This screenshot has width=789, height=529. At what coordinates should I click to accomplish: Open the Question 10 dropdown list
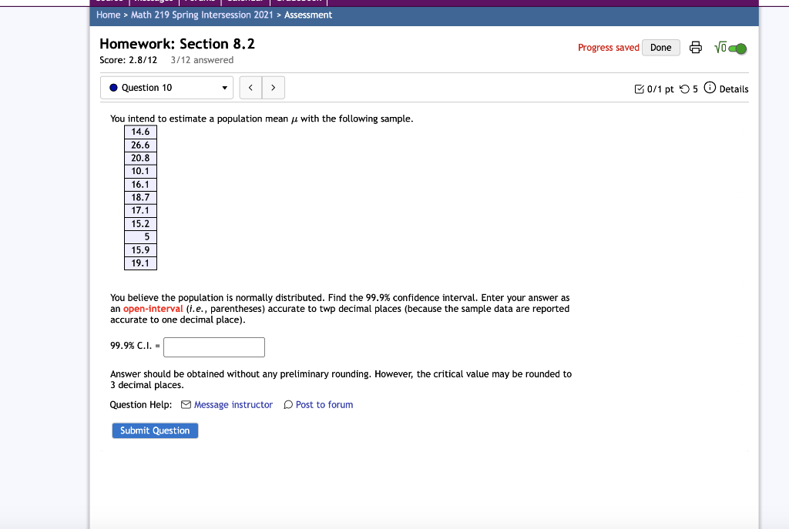coord(226,87)
